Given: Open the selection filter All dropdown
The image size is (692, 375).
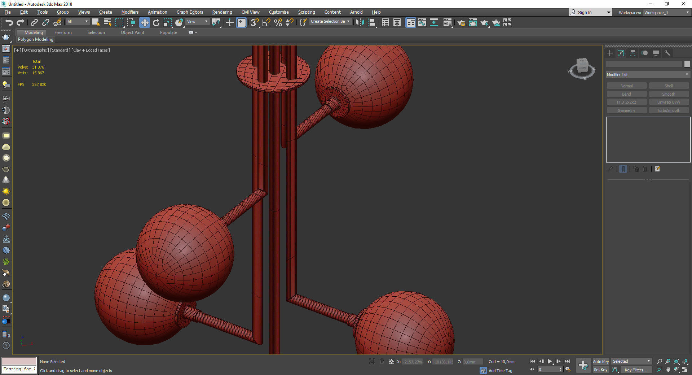Looking at the screenshot, I should coord(78,22).
